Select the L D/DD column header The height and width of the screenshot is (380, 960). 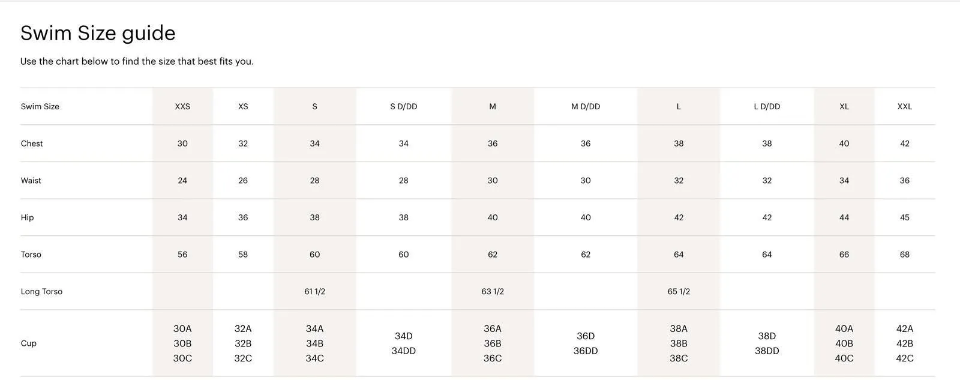(x=767, y=106)
